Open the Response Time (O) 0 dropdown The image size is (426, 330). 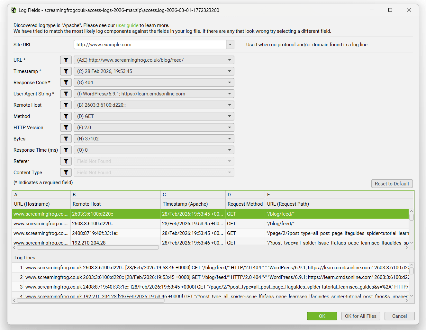tap(154, 150)
